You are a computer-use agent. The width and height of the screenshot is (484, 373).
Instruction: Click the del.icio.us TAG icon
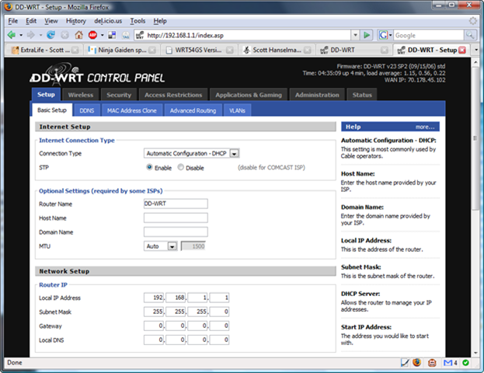point(126,35)
